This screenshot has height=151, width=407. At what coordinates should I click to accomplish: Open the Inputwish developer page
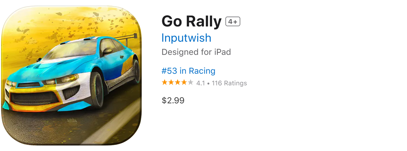[186, 38]
